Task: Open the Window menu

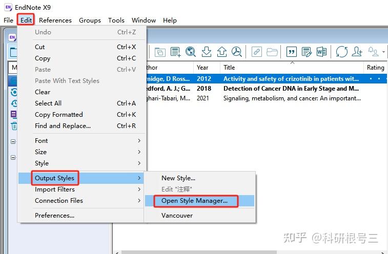Action: coord(144,20)
